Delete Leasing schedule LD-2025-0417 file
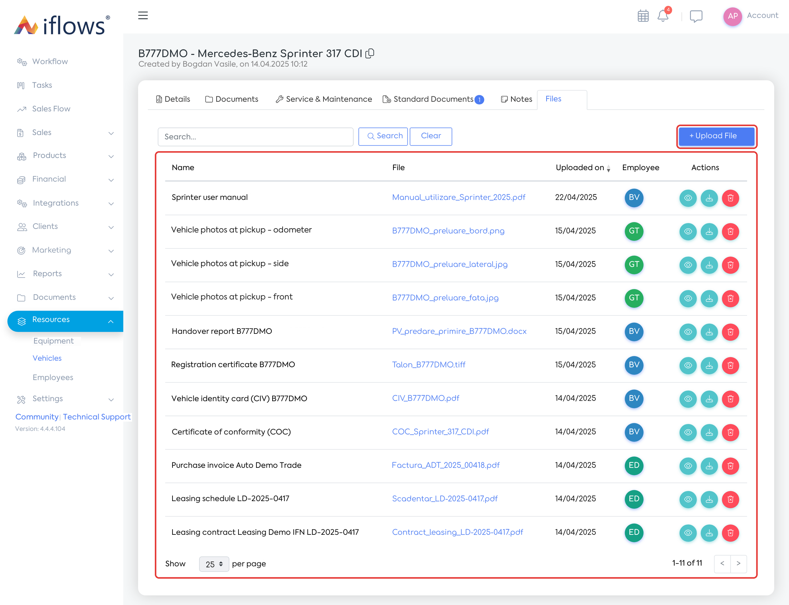 coord(730,499)
